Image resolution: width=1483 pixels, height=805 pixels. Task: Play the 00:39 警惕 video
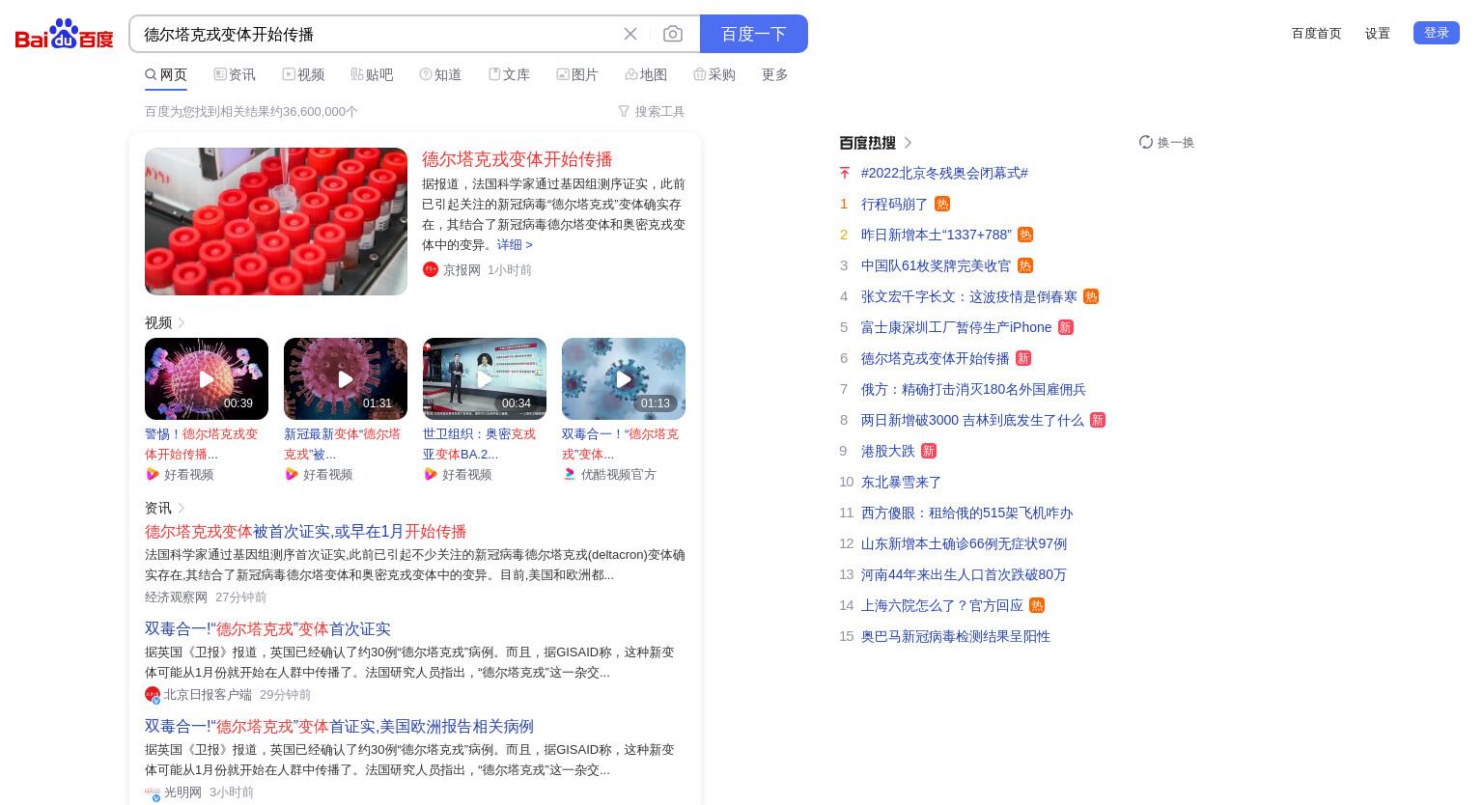[x=207, y=378]
